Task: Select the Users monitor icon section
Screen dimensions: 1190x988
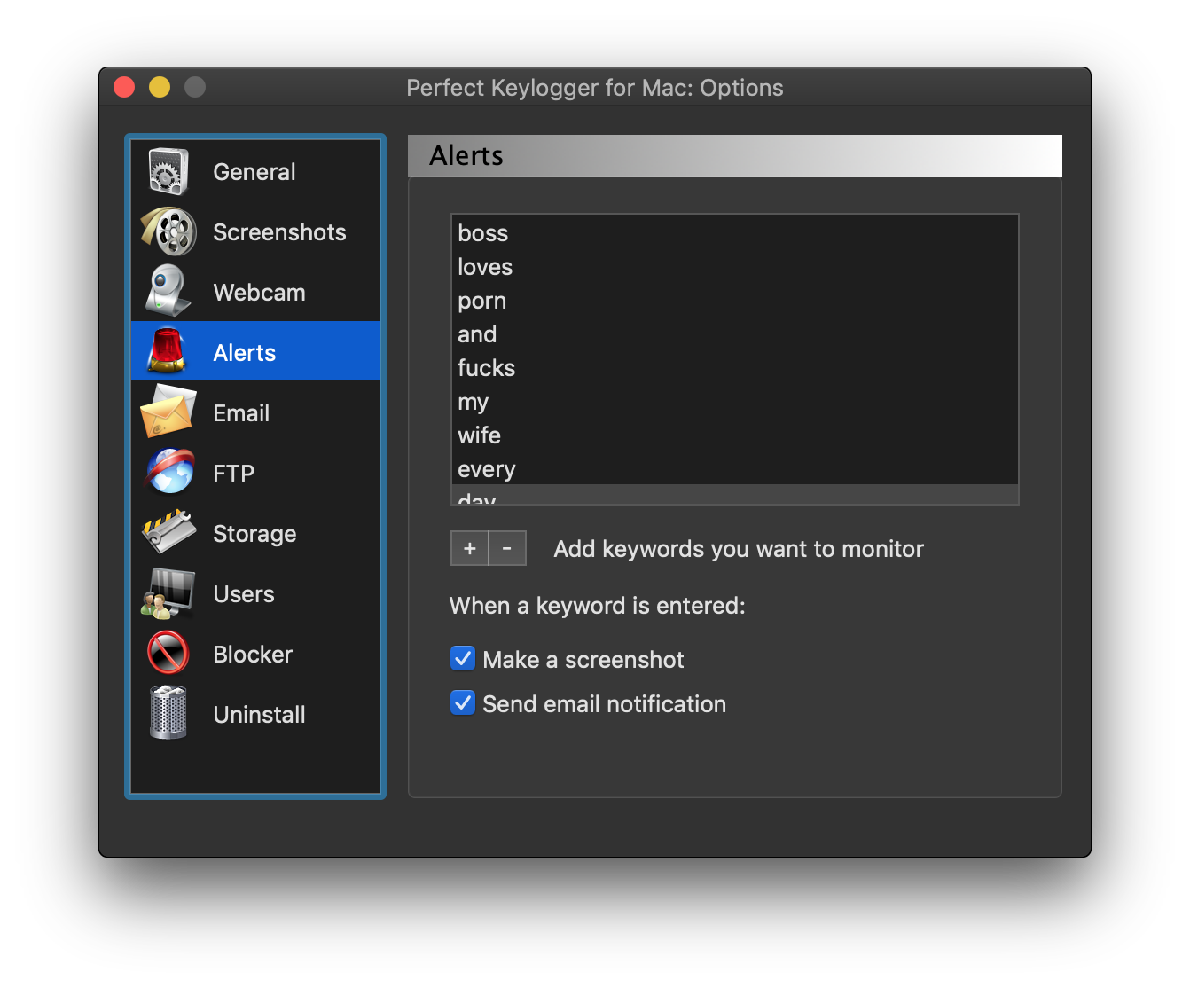Action: point(168,593)
